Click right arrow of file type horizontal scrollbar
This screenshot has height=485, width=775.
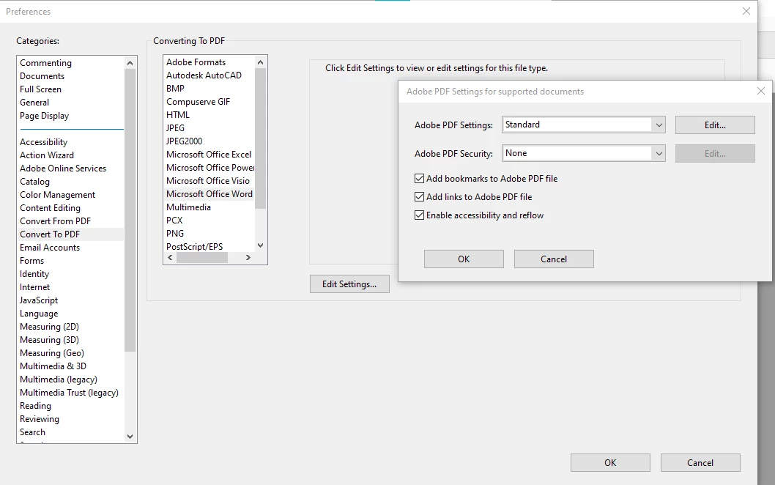(248, 258)
